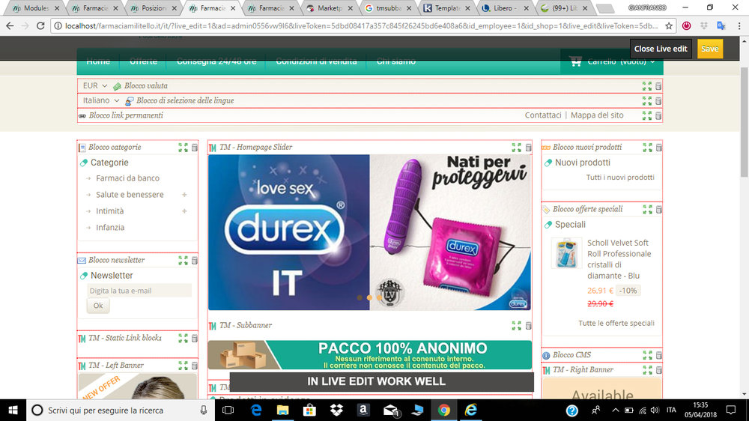749x421 pixels.
Task: Click move icon of Blocco CMS
Action: click(647, 355)
